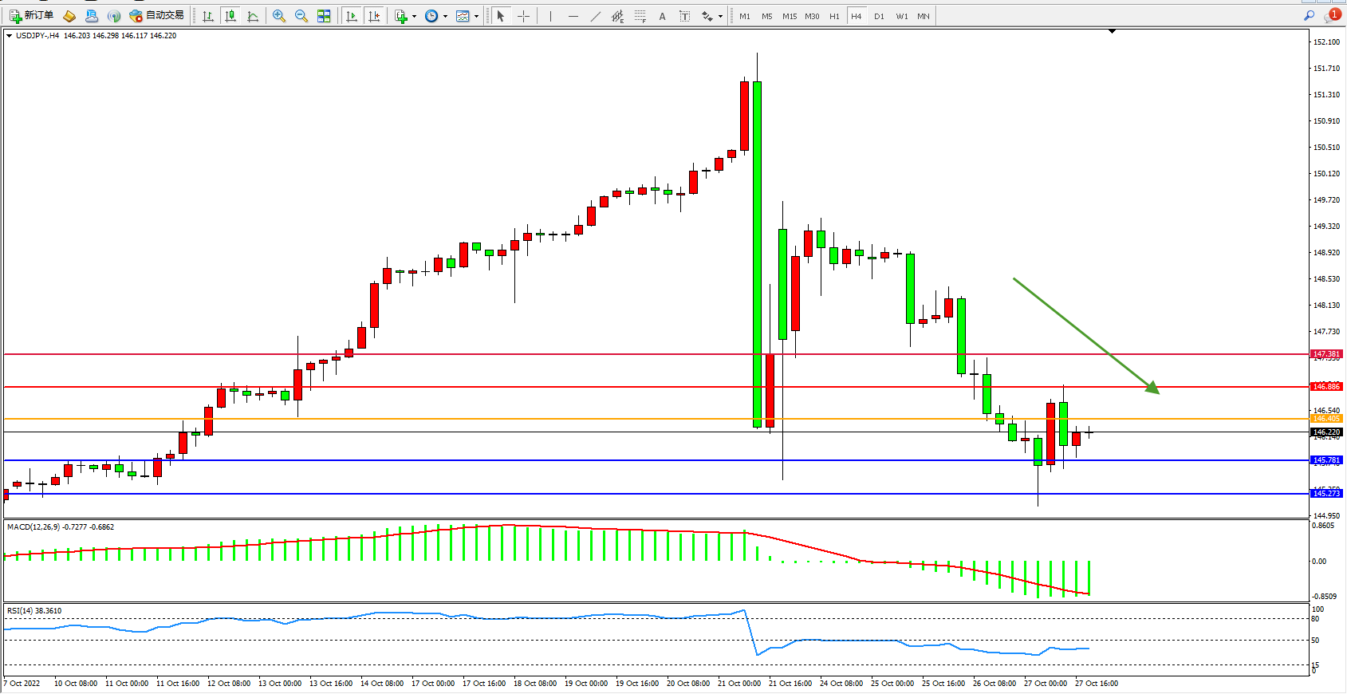This screenshot has height=694, width=1347.
Task: Switch chart to bar chart mode
Action: [208, 16]
